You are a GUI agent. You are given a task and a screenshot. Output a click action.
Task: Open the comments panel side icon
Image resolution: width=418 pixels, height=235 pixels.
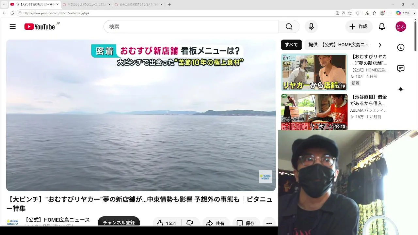click(401, 69)
